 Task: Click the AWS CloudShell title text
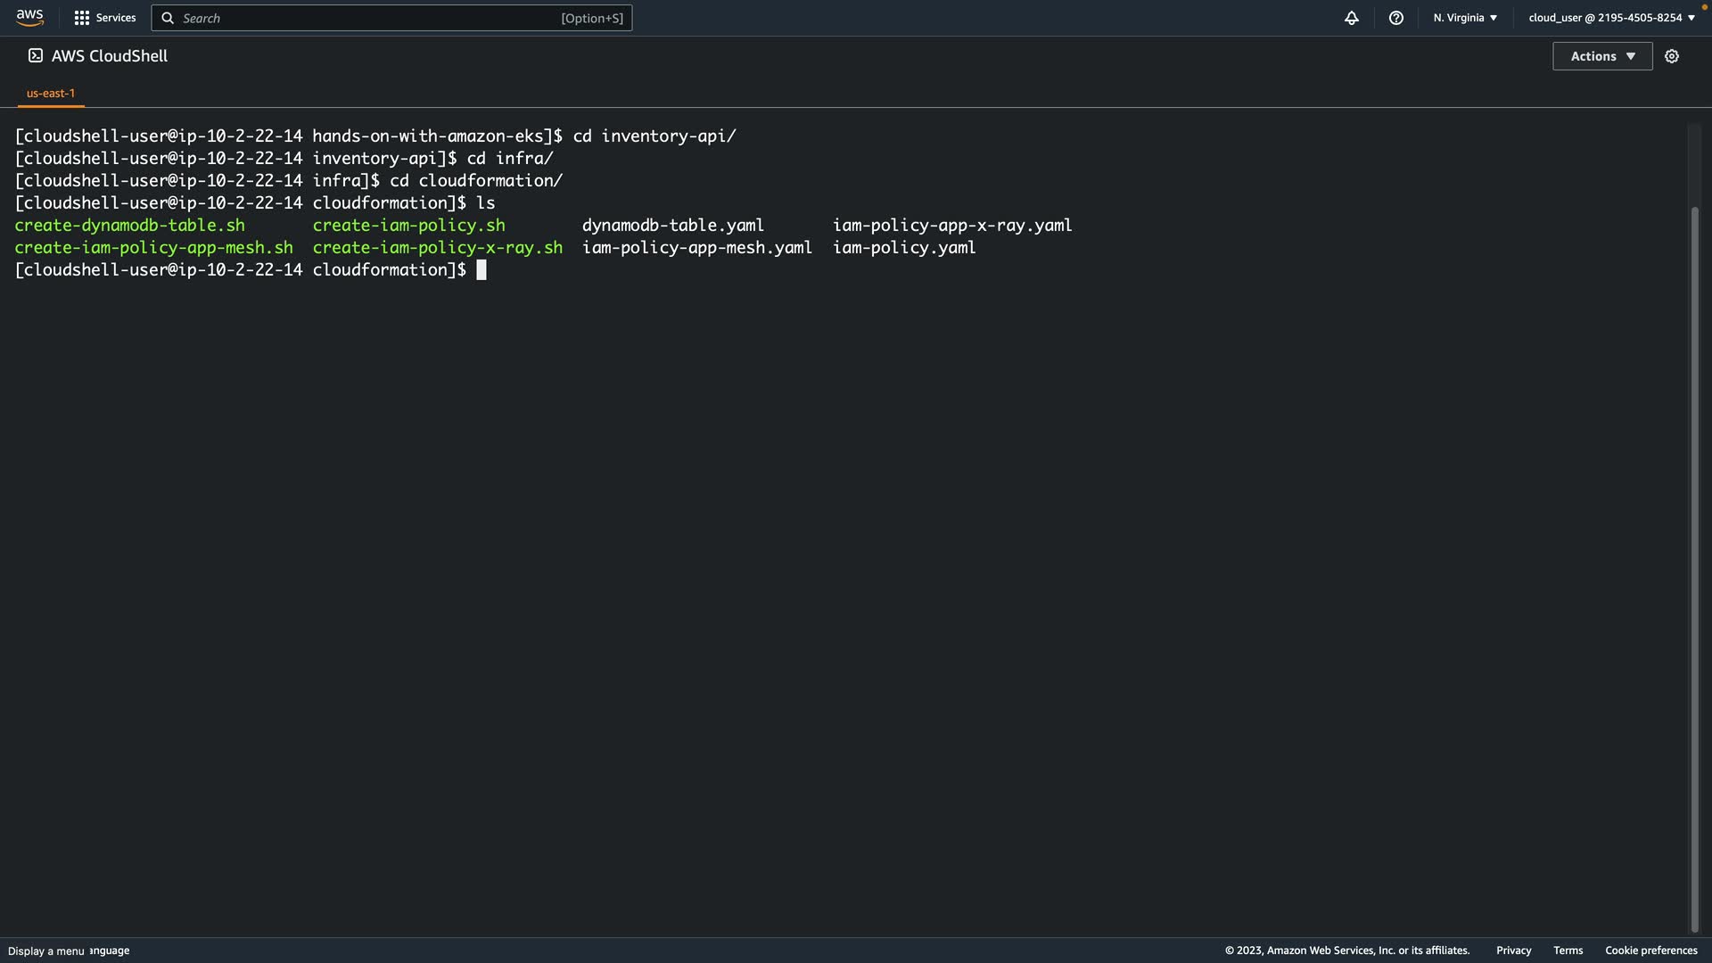point(110,56)
